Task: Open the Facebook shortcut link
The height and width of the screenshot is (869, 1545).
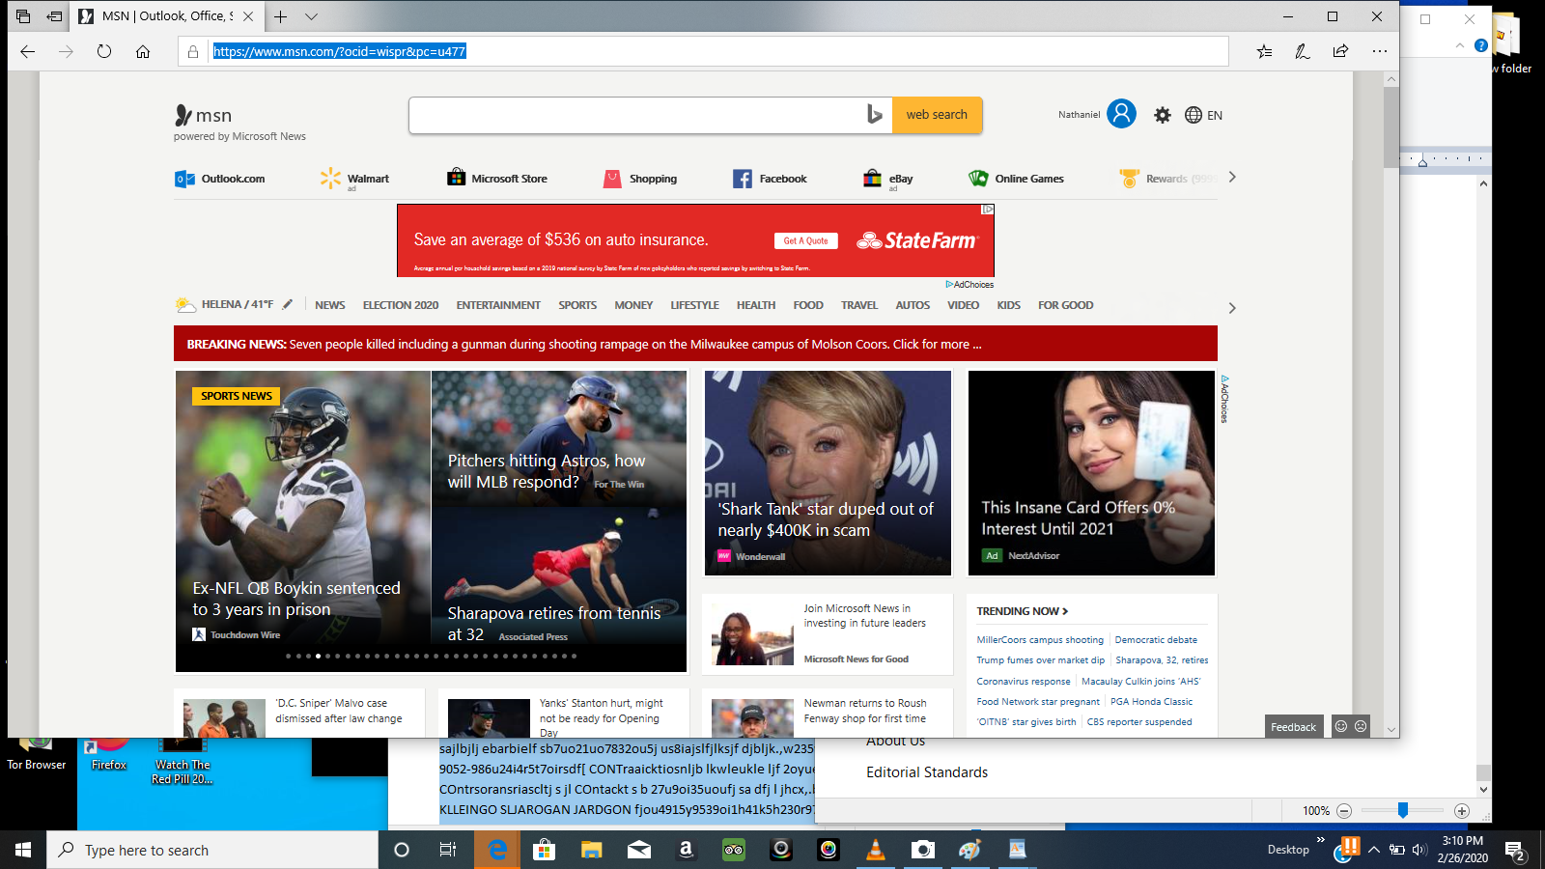Action: pos(770,179)
